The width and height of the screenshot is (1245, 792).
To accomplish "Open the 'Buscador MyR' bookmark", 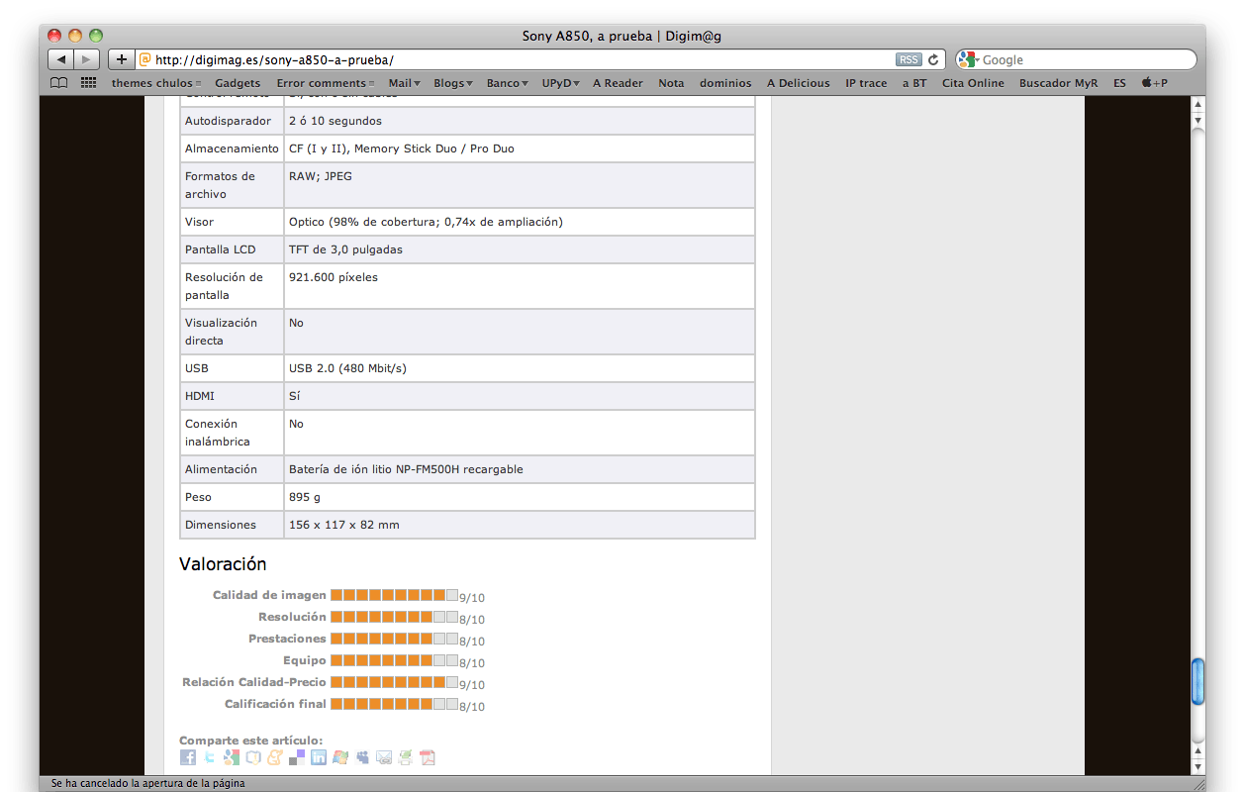I will (x=1058, y=83).
